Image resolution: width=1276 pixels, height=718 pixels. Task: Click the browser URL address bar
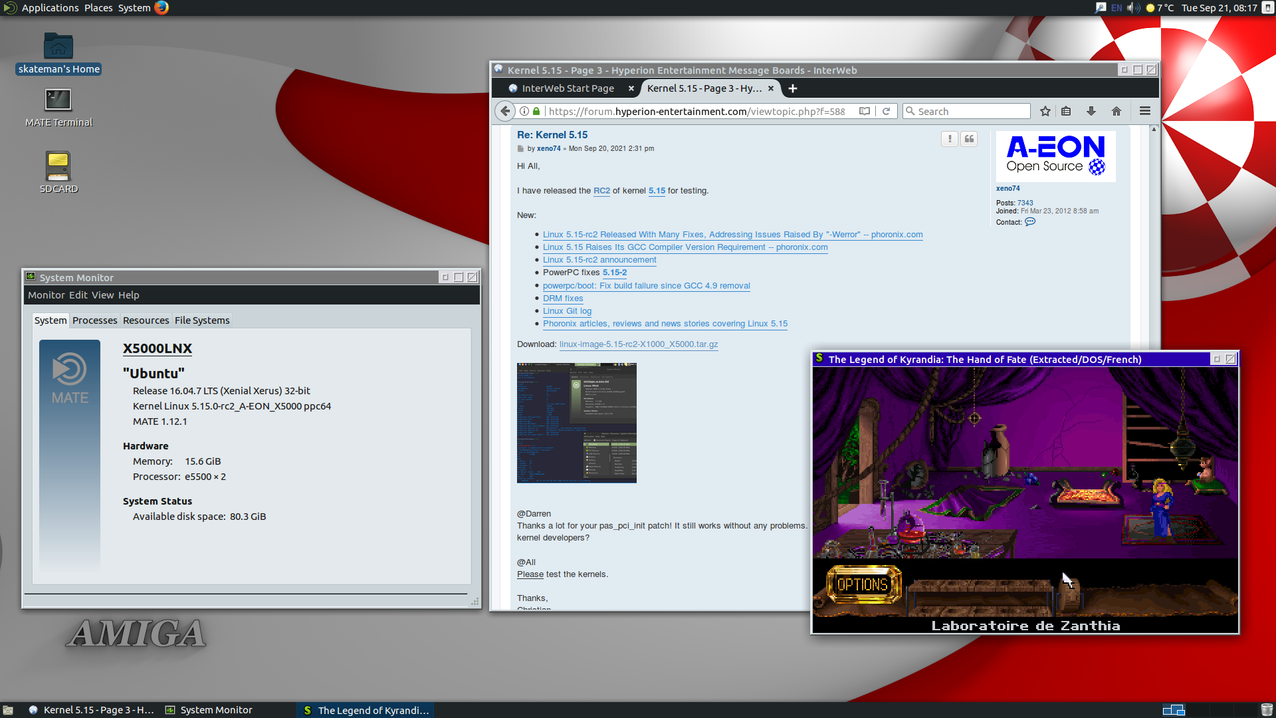698,111
